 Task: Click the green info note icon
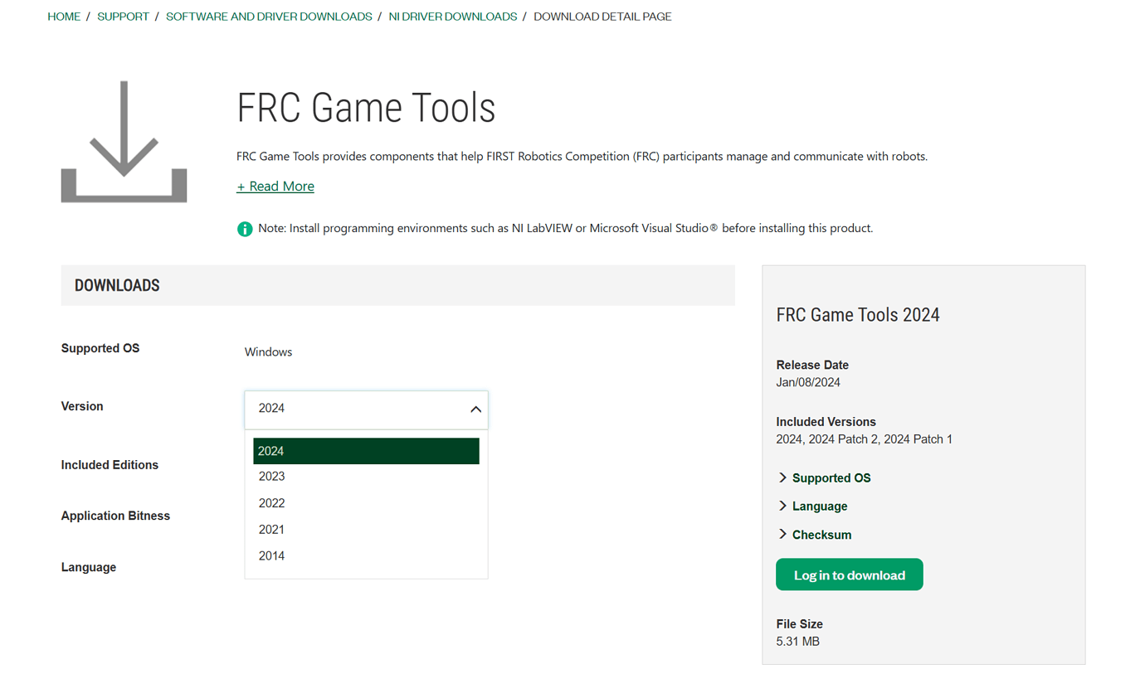pyautogui.click(x=245, y=229)
